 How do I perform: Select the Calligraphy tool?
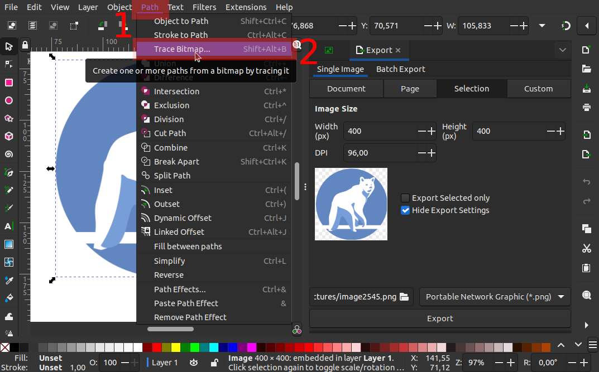(9, 208)
